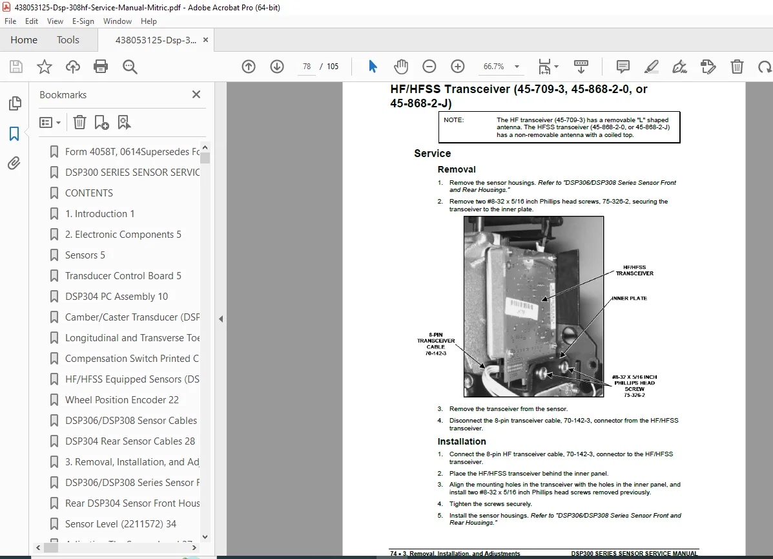Open bookmark 2. Electronic Components 5
This screenshot has width=773, height=559.
[123, 235]
